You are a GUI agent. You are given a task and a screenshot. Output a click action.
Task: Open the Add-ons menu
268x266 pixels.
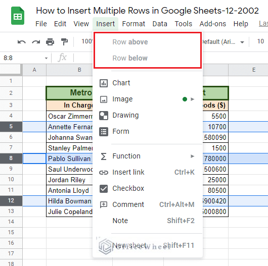213,24
